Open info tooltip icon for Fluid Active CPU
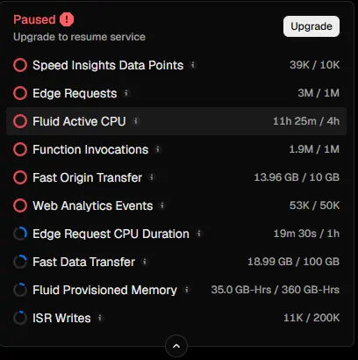This screenshot has width=358, height=360. point(135,121)
